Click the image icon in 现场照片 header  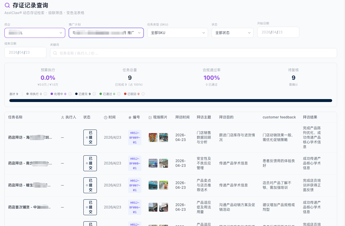150,118
